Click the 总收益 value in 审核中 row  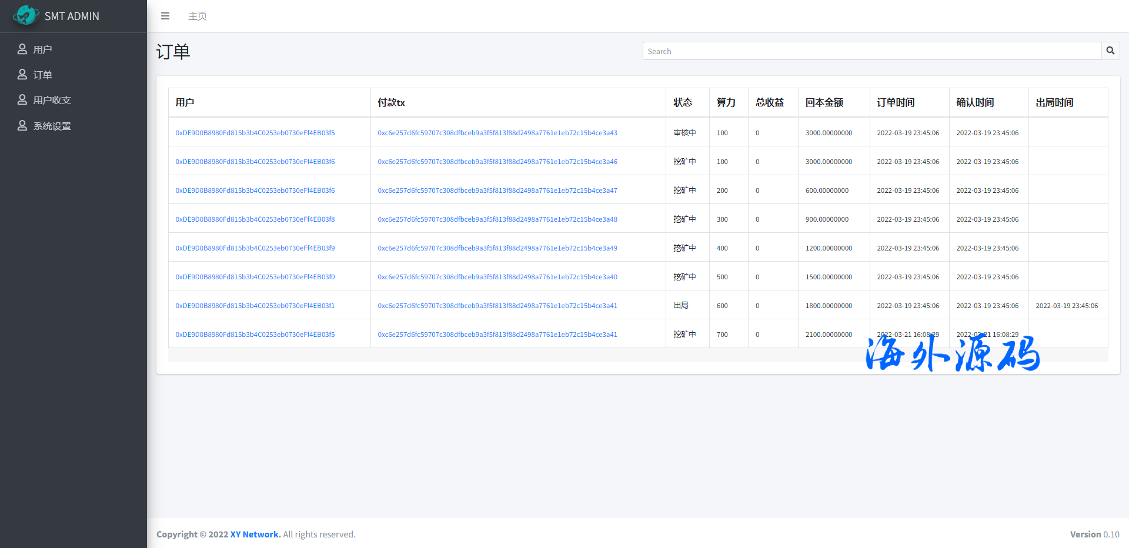pos(757,133)
